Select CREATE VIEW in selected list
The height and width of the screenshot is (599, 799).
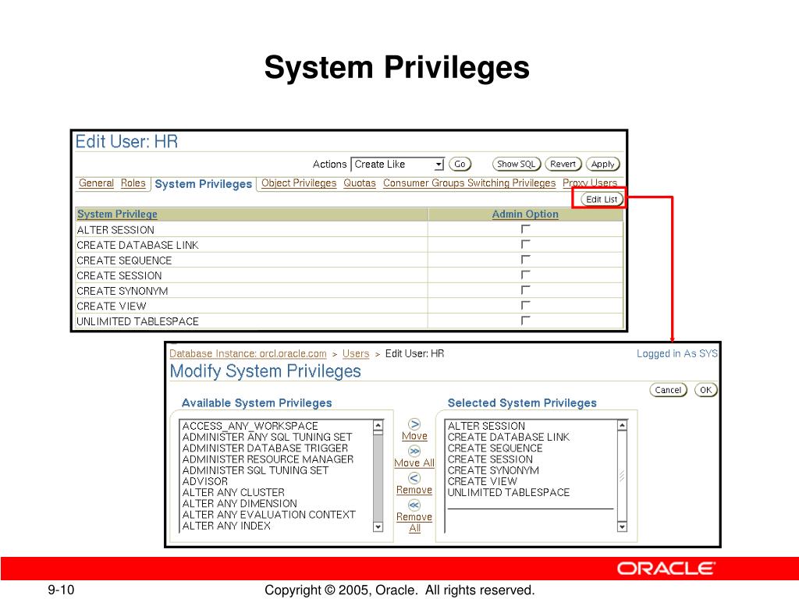point(482,481)
